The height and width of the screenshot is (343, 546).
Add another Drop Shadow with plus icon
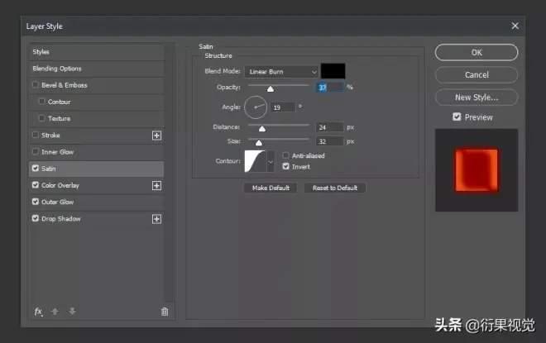tap(156, 219)
